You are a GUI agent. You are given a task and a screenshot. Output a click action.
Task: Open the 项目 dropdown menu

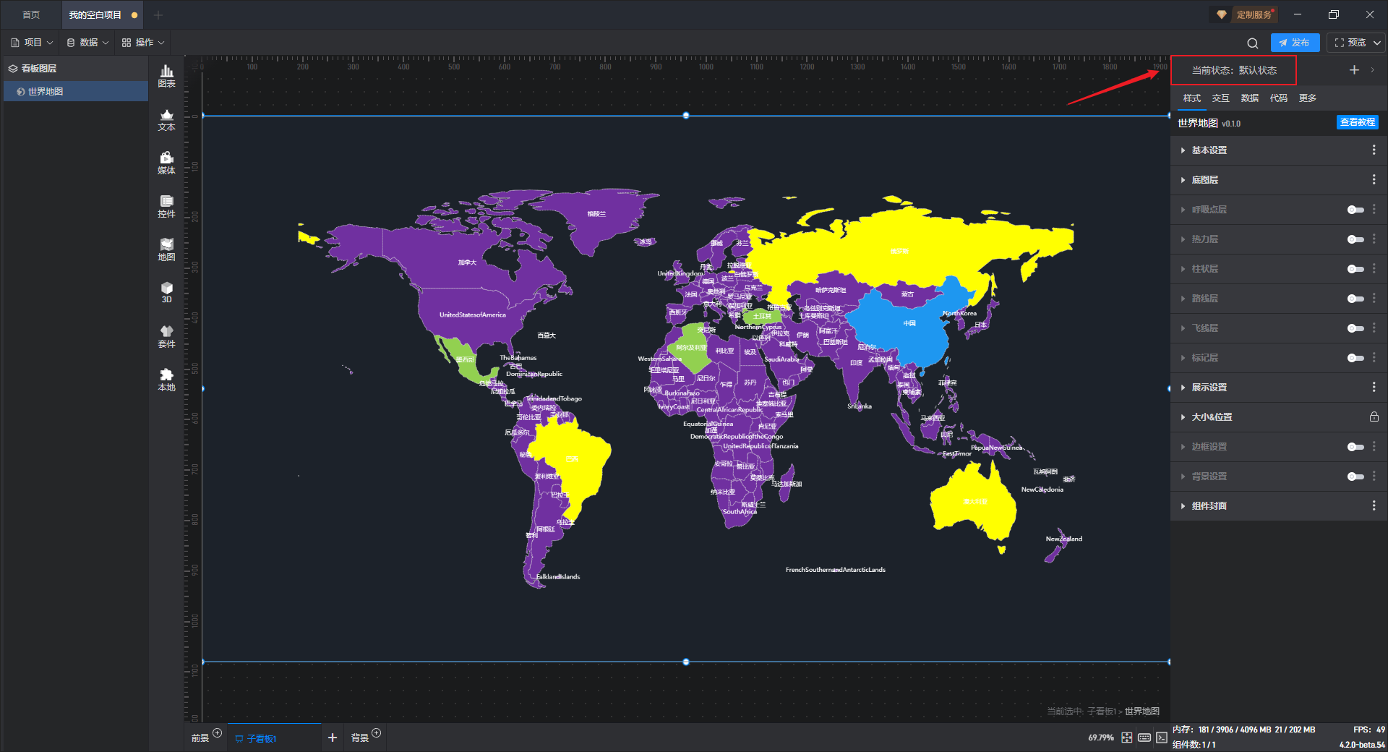point(33,43)
